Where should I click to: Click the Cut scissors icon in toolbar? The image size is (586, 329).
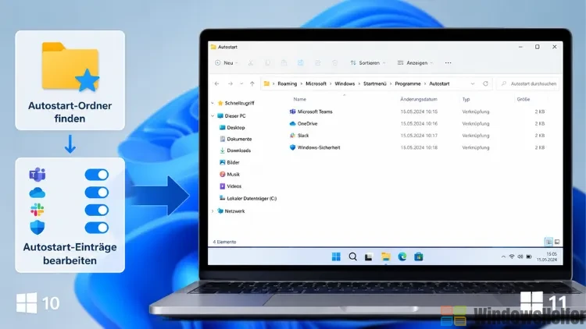pos(250,63)
